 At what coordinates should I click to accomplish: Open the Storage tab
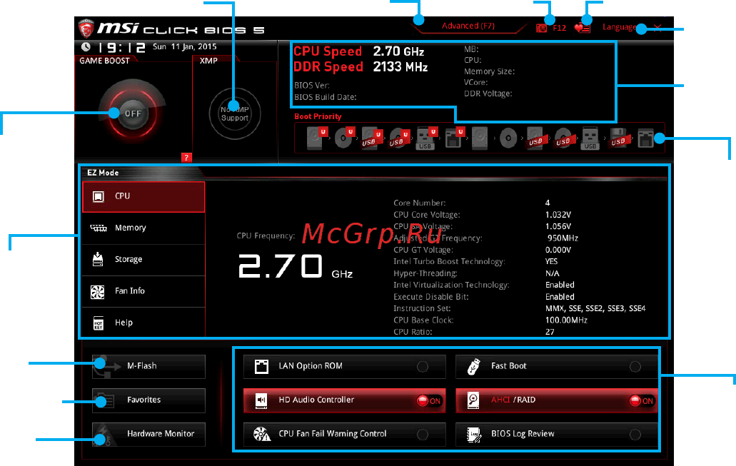pyautogui.click(x=143, y=260)
